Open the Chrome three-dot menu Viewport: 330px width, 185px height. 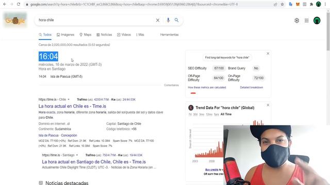point(325,4)
